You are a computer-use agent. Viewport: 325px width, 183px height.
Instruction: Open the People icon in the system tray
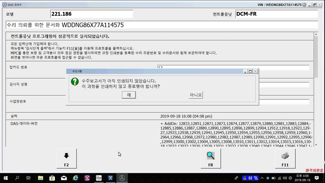[236, 178]
